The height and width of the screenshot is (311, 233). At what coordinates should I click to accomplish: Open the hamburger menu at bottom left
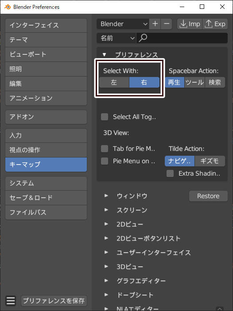coord(11,301)
